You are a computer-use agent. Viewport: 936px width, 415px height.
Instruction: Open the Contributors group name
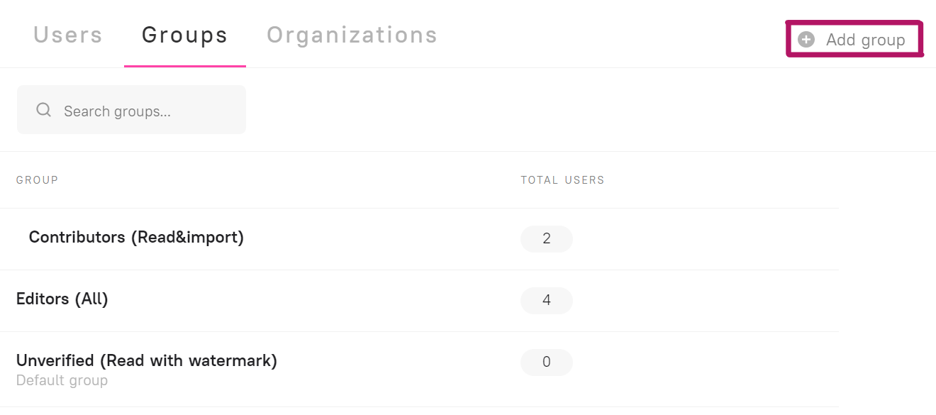coord(77,238)
